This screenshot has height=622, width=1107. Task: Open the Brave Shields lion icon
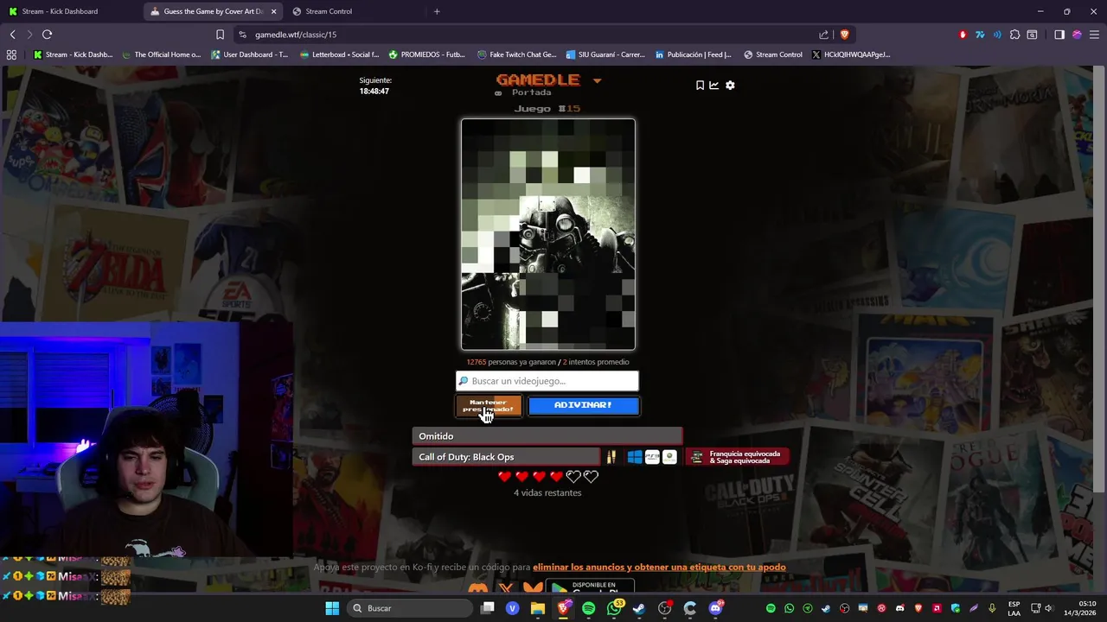tap(845, 35)
